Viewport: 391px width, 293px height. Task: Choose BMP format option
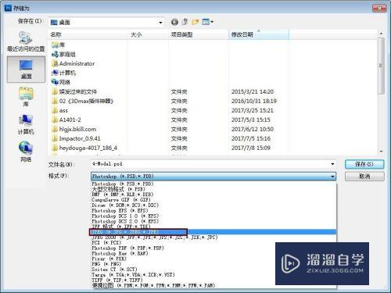[213, 195]
